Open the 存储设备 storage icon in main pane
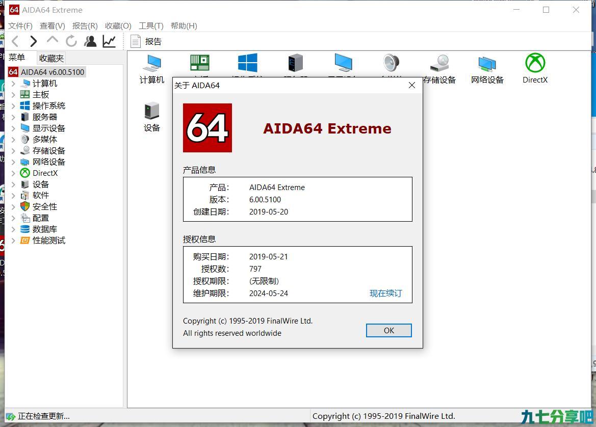Screen dimensions: 596x427 coord(439,68)
